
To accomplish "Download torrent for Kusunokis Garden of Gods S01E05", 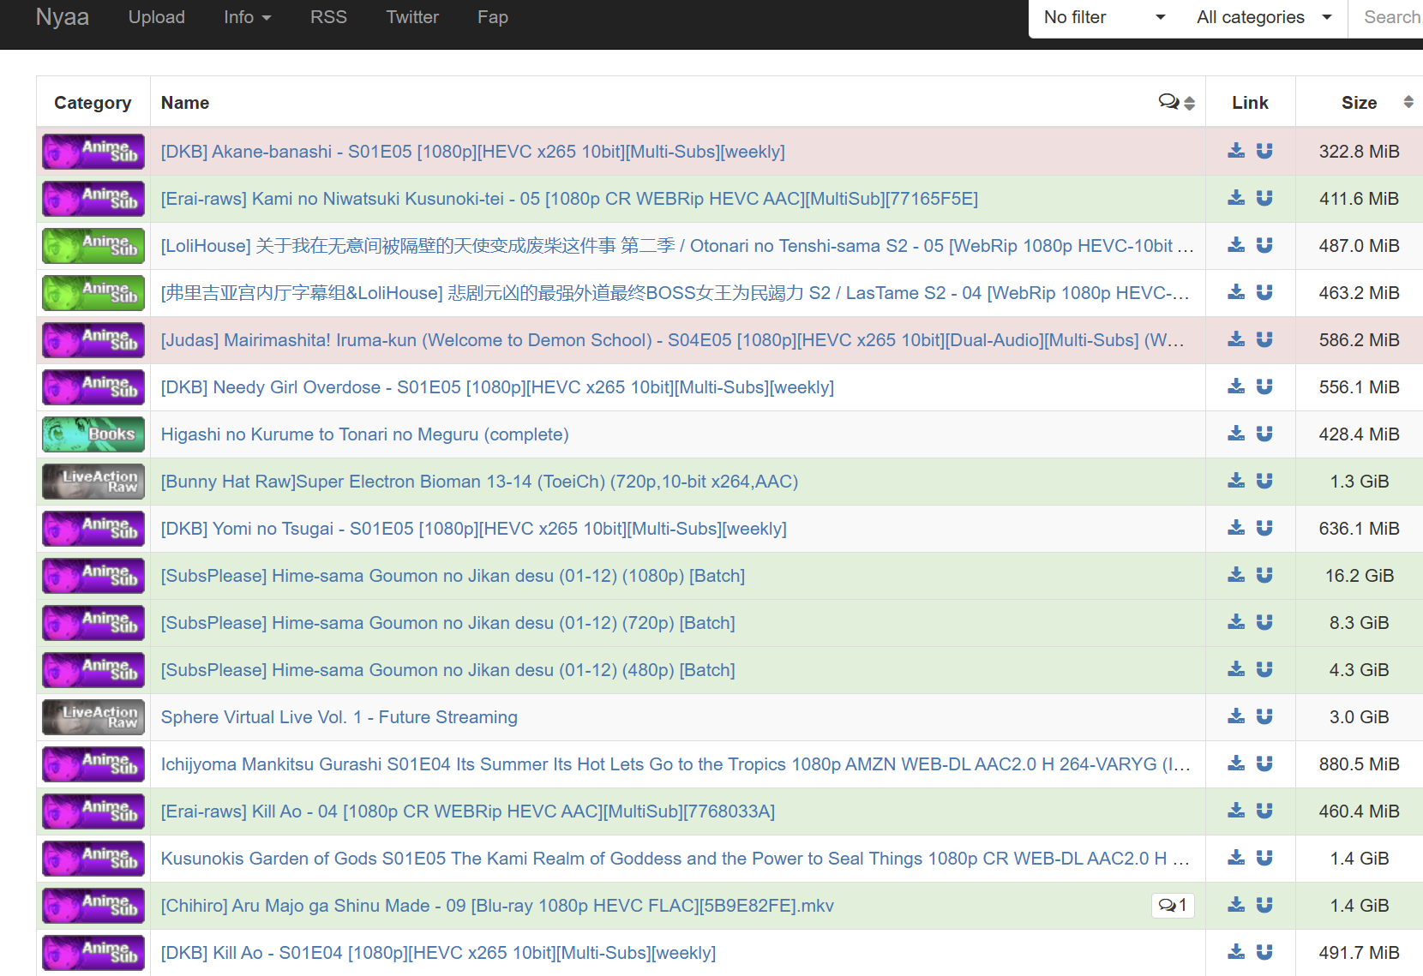I will (x=1236, y=858).
